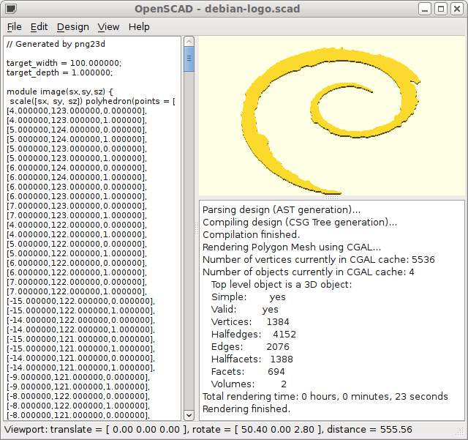The image size is (468, 440).
Task: Click the 'scale([sx, sy, sz]) polyhedron' line
Action: 92,101
